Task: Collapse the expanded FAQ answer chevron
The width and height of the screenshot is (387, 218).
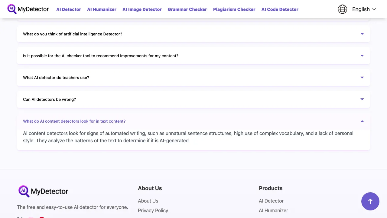Action: point(362,121)
